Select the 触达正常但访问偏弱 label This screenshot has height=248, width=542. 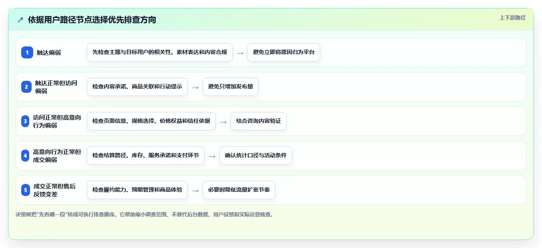pos(56,87)
